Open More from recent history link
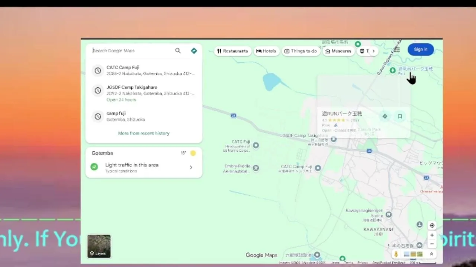Screen dimensions: 476x267 (x=144, y=133)
